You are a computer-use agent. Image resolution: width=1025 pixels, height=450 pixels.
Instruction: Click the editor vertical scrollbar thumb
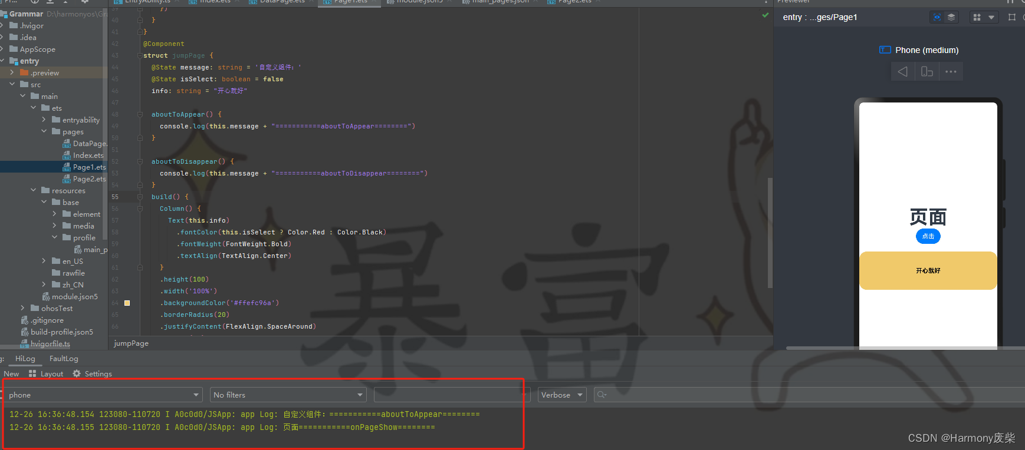point(770,233)
